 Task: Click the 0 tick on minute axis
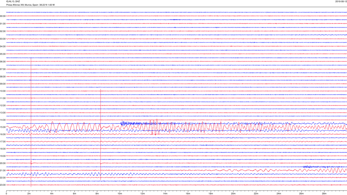pos(6,194)
